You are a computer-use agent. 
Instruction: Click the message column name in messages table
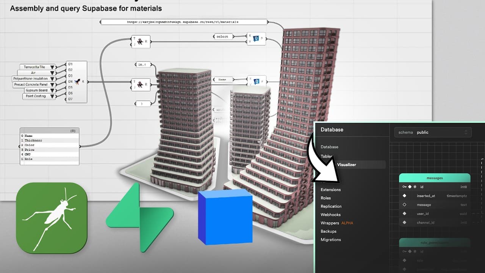tap(424, 205)
